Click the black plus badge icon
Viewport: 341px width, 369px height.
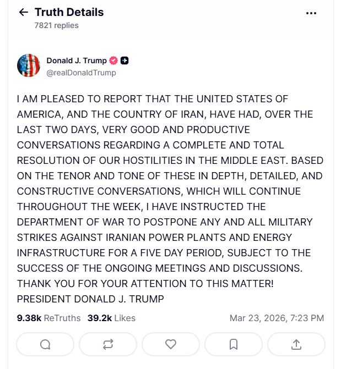125,60
